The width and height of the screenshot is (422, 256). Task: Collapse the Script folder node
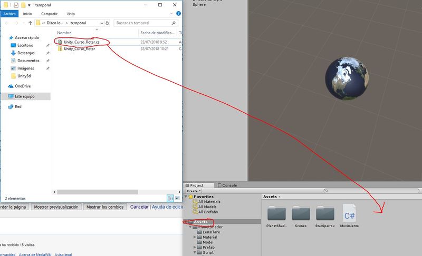pos(195,252)
